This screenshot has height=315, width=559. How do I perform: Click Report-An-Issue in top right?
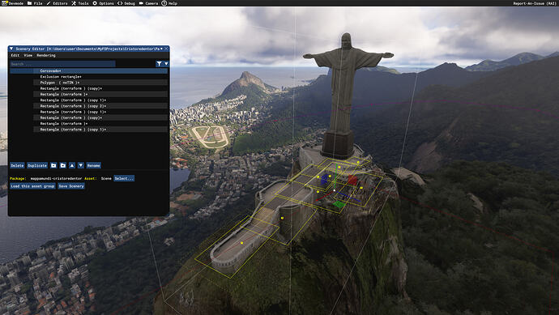click(x=535, y=3)
